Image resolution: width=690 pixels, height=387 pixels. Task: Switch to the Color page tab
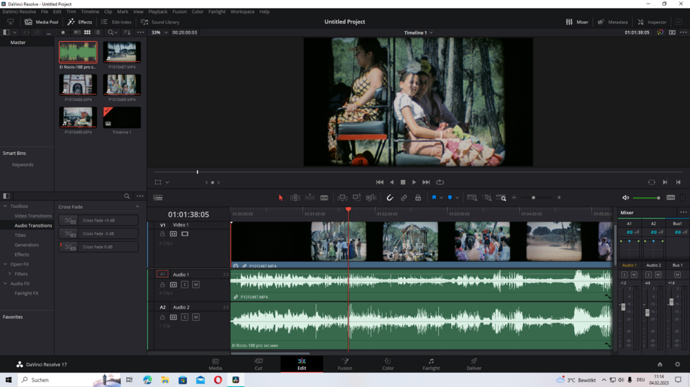(388, 364)
